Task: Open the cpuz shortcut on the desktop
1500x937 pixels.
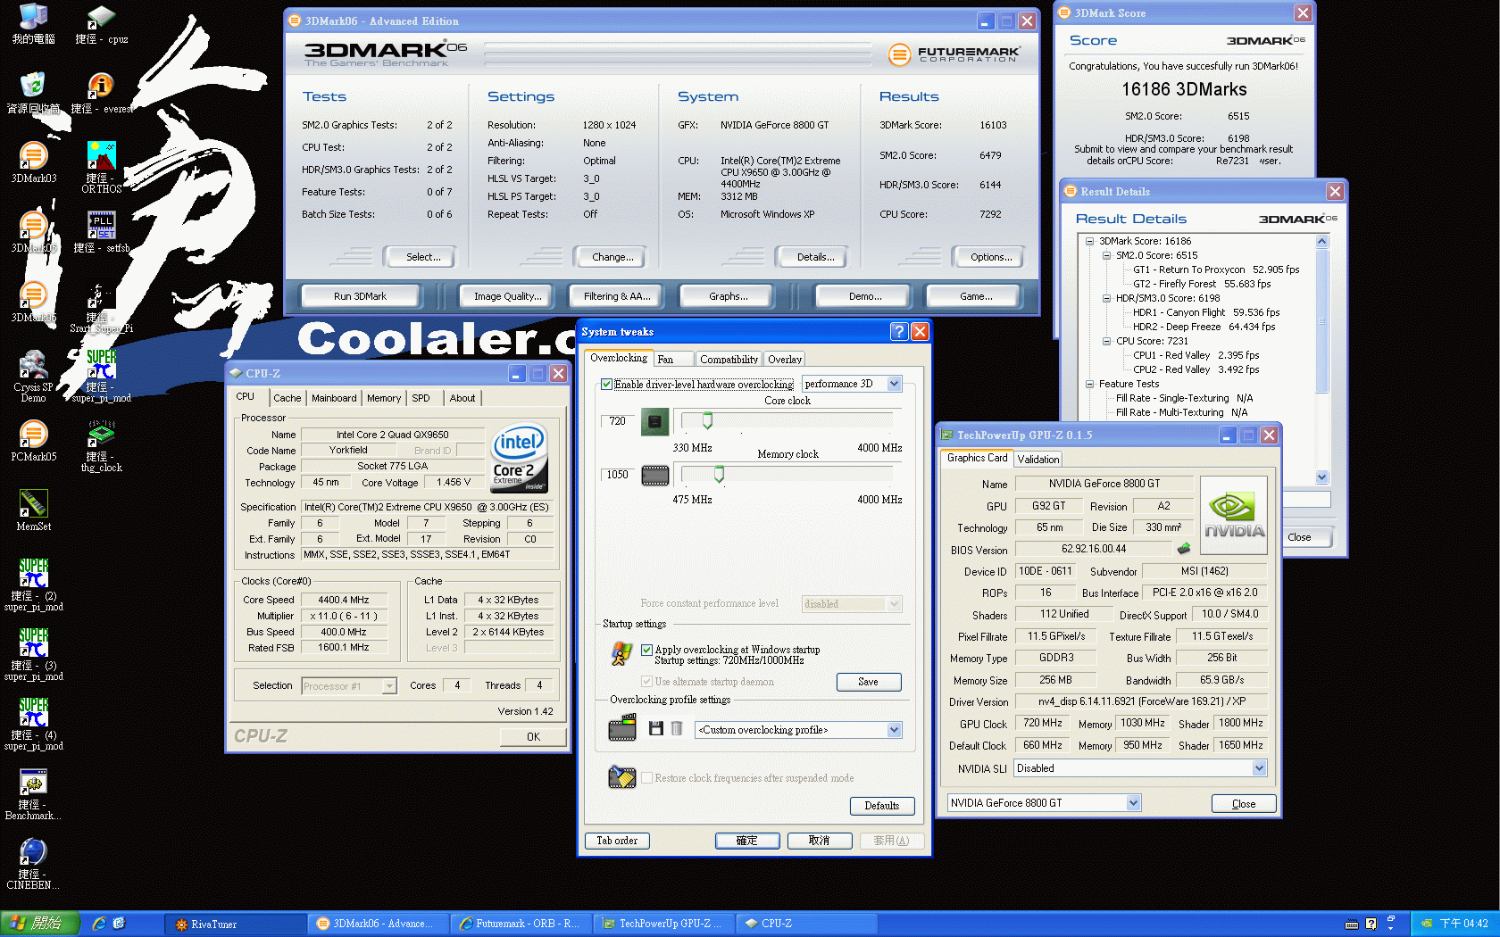Action: click(101, 24)
